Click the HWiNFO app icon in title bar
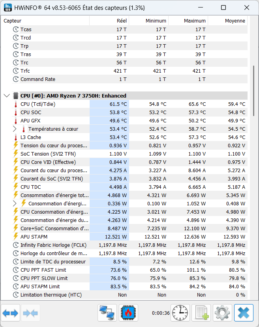 tap(8, 8)
